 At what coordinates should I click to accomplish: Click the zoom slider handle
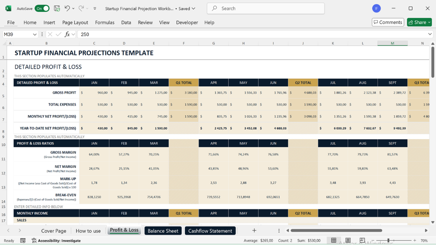pos(388,240)
